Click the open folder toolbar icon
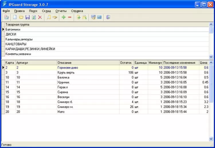The height and width of the screenshot is (148, 215). coord(21,17)
